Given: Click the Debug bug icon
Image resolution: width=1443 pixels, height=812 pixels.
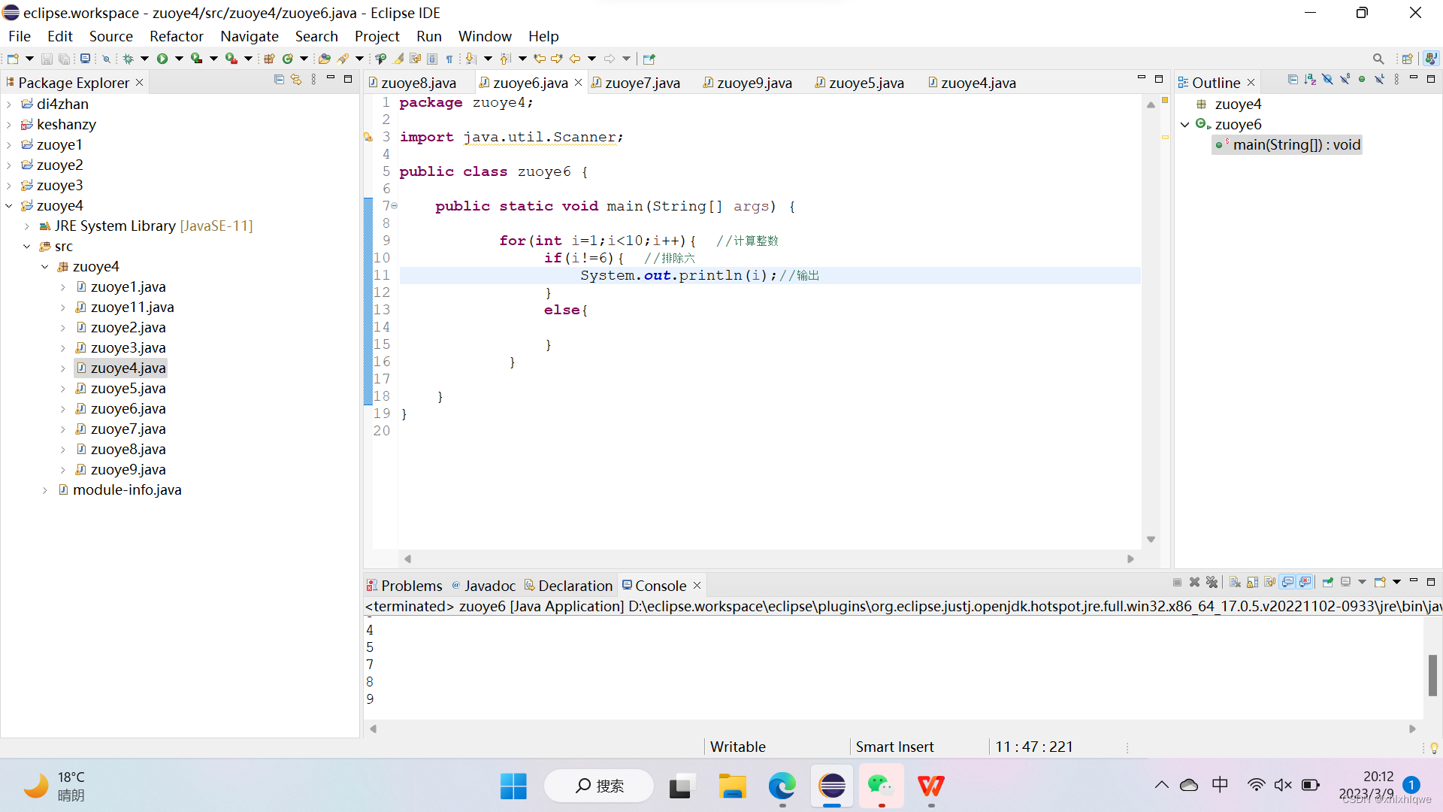Looking at the screenshot, I should pyautogui.click(x=128, y=59).
